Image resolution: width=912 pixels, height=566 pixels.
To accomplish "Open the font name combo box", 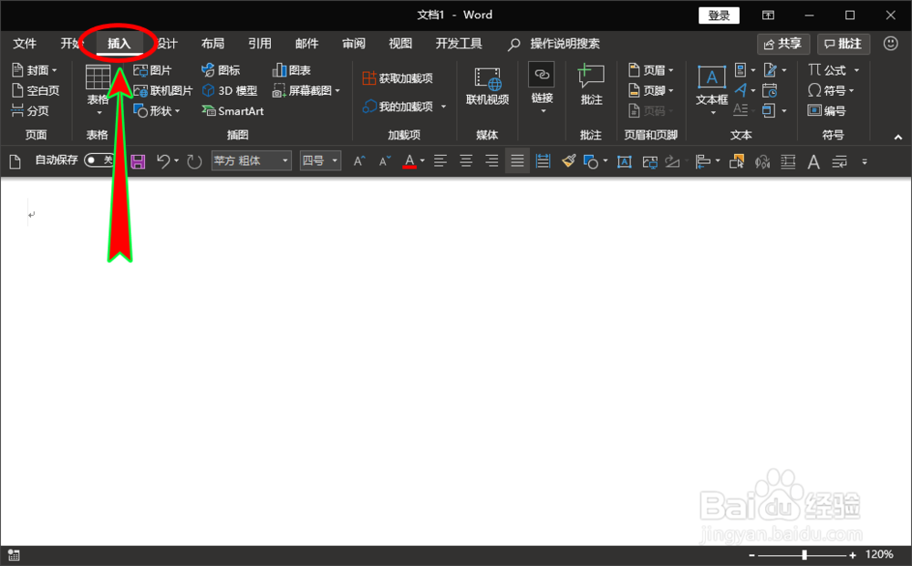I will tap(252, 160).
